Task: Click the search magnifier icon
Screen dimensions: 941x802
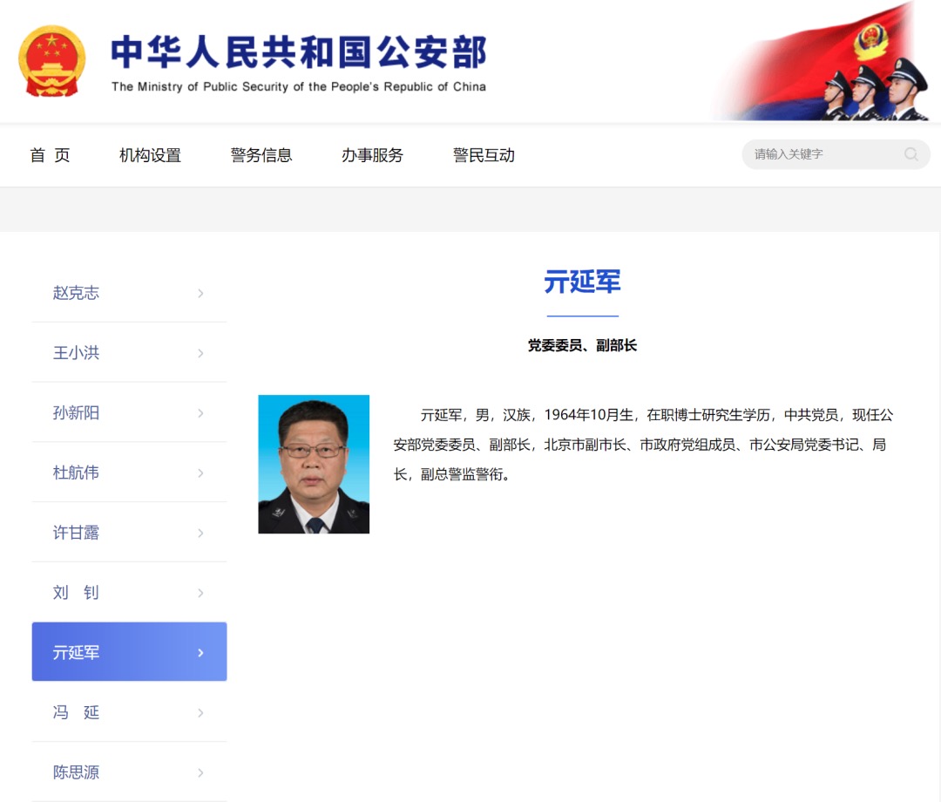Action: pos(911,154)
